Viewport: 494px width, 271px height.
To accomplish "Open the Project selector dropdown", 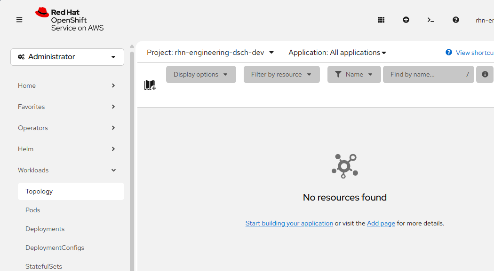I will pos(210,53).
